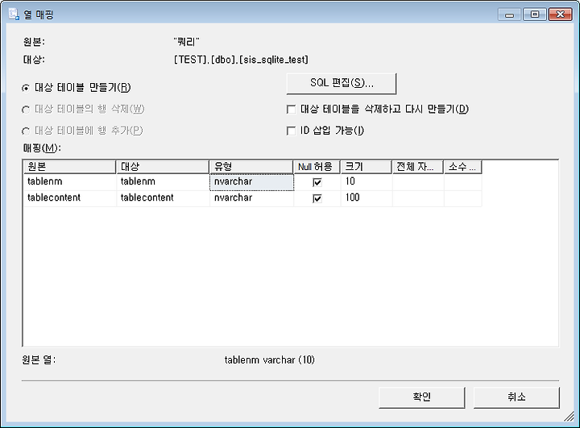
Task: Click the destination text [TEST].[dbo].[sis_sqlite_test]
Action: 241,60
